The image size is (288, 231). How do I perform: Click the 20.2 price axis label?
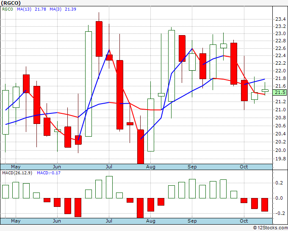click(280, 142)
